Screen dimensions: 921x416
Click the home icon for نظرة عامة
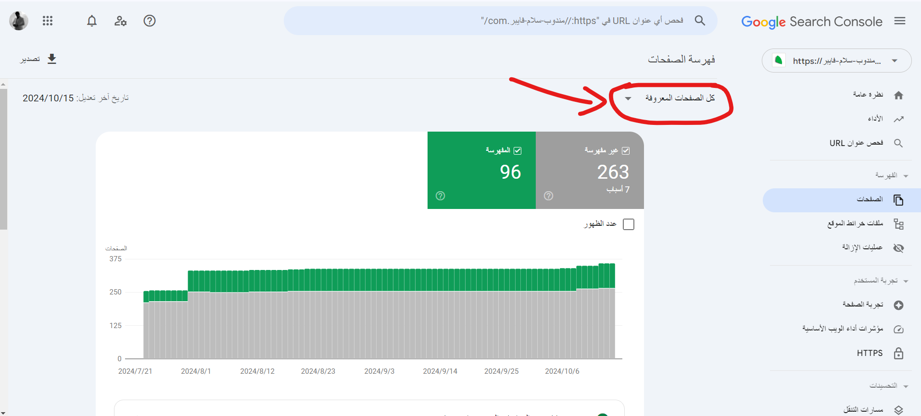pyautogui.click(x=898, y=95)
